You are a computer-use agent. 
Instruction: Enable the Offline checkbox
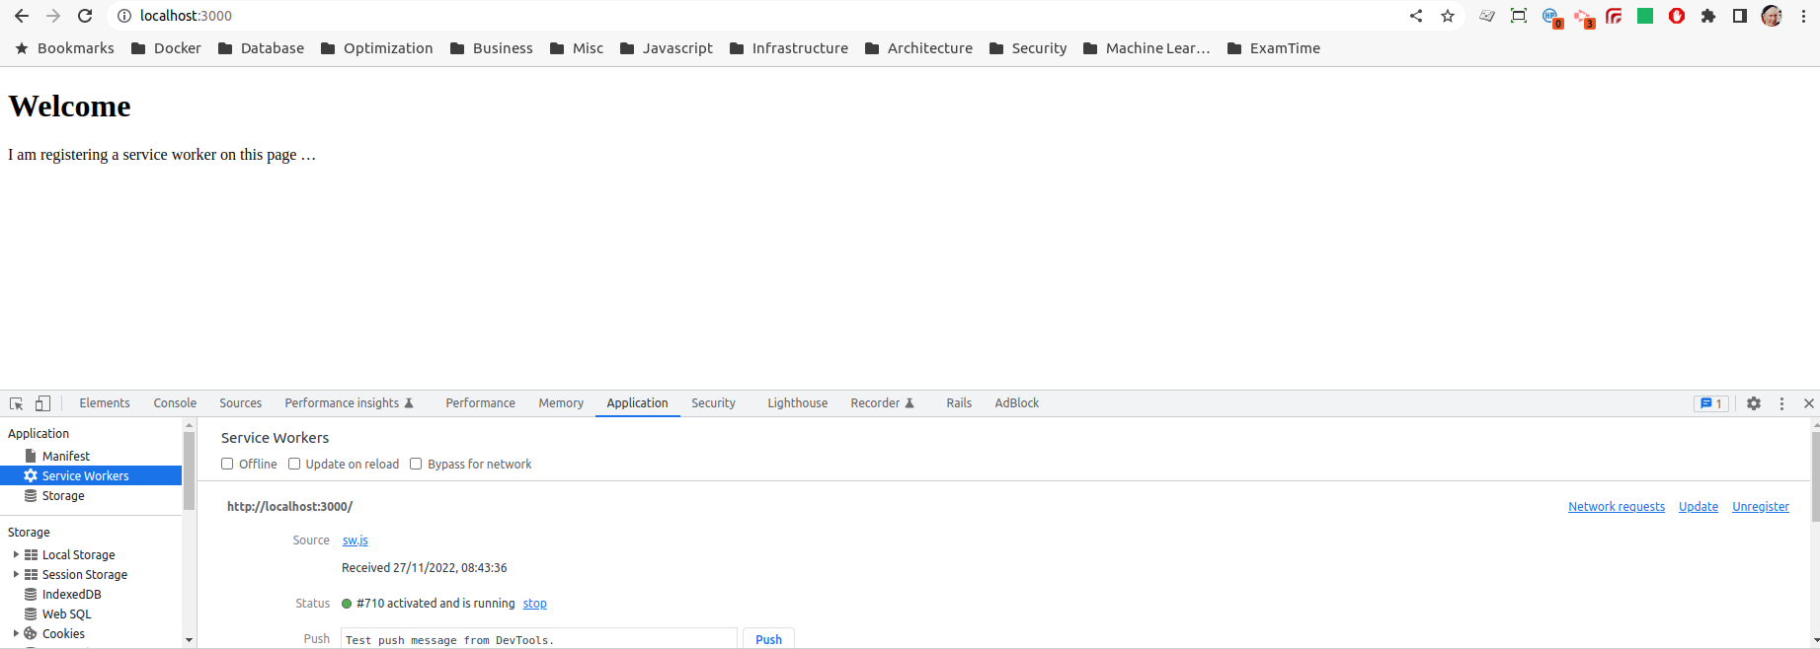click(x=227, y=464)
